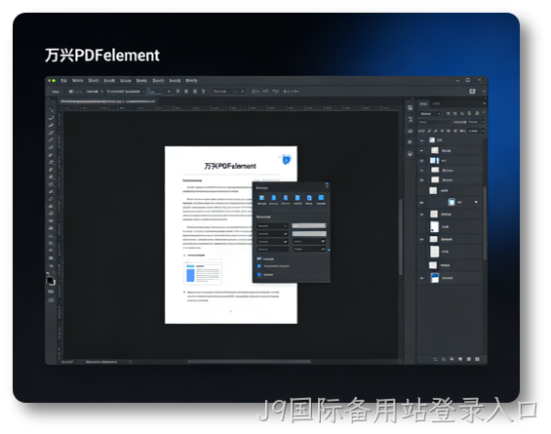The height and width of the screenshot is (434, 551).
Task: Toggle eye icon of the blue-striped thumbnail layer
Action: [422, 161]
